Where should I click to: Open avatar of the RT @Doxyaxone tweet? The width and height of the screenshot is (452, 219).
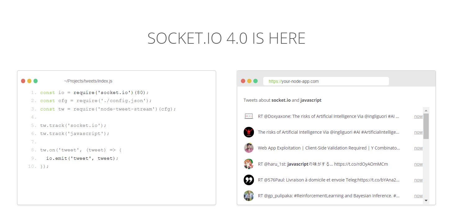[249, 116]
